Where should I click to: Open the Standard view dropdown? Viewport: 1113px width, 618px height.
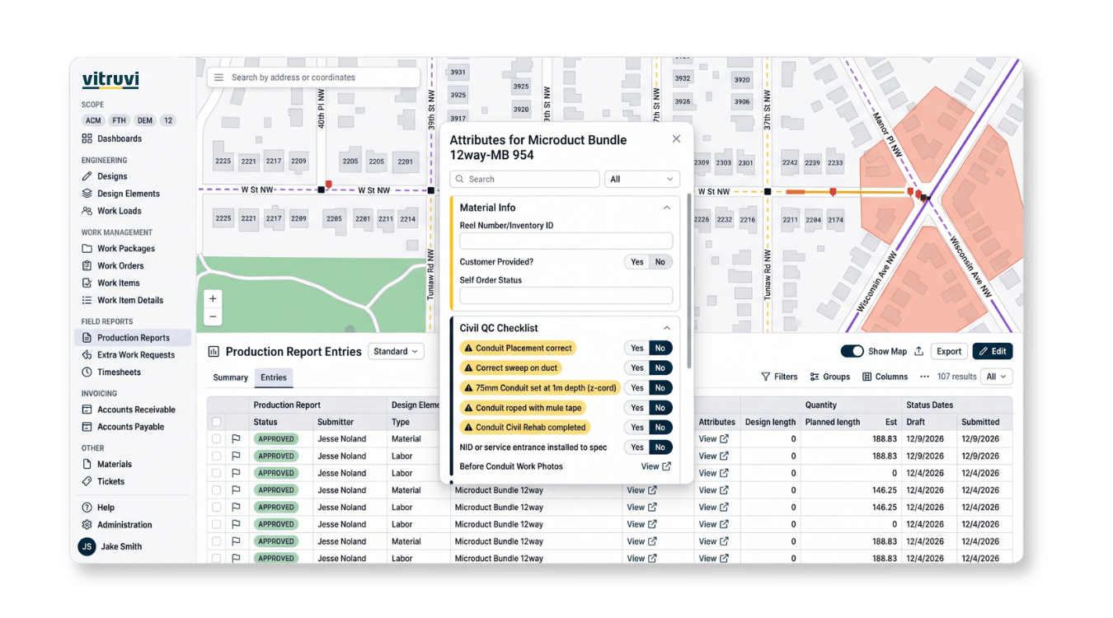(x=396, y=351)
